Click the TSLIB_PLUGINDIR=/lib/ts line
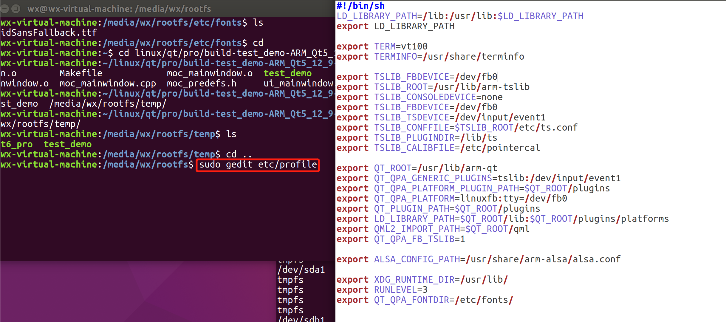726x322 pixels. click(x=417, y=138)
